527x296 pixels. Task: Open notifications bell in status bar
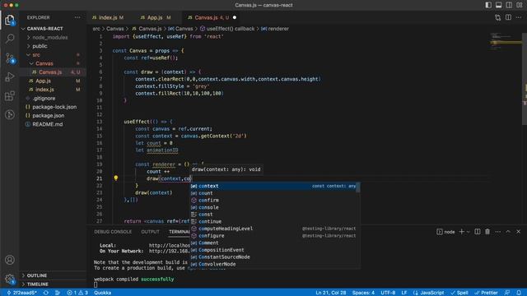[519, 293]
